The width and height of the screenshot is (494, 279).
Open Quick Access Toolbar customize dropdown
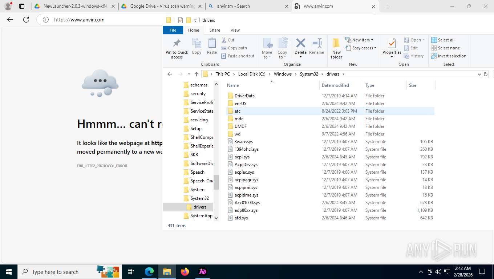[x=195, y=20]
